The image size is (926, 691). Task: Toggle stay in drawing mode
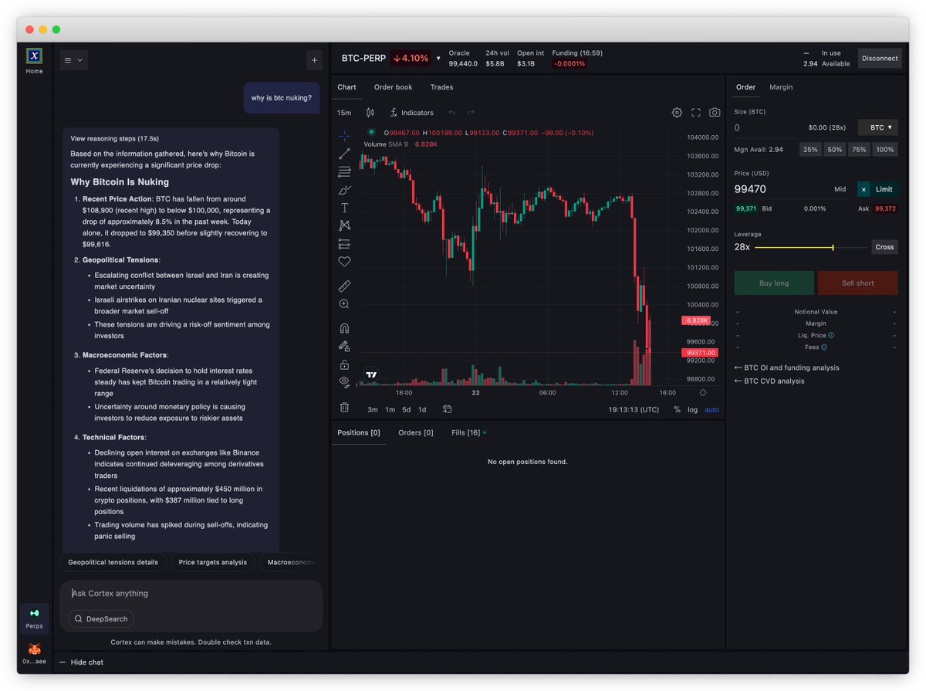(x=344, y=346)
